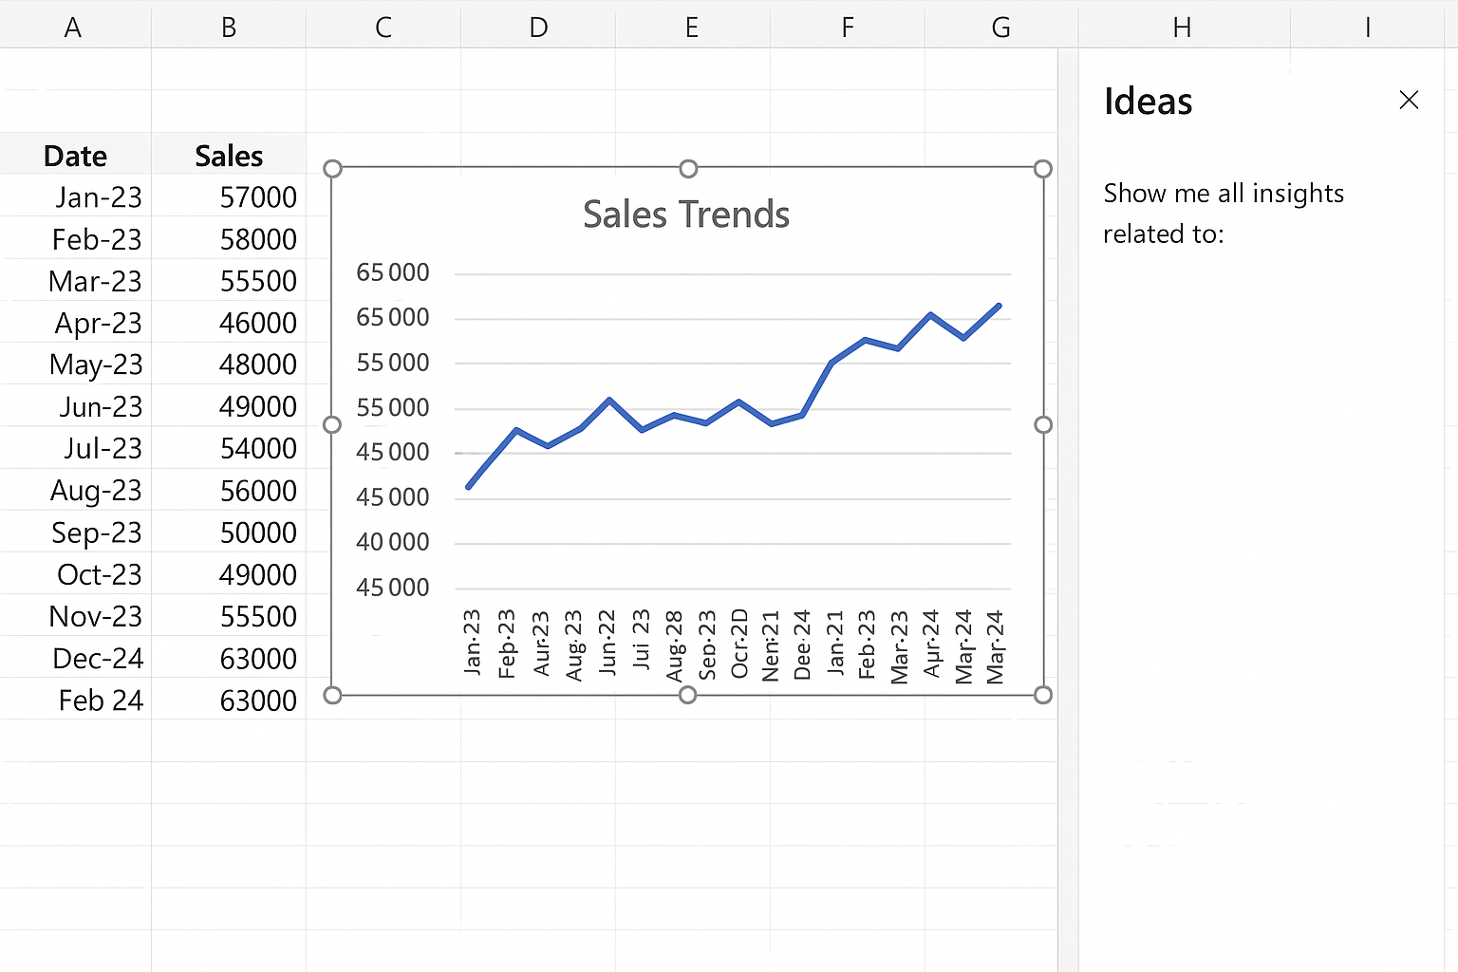Screen dimensions: 1458x972
Task: Click the chart's top-middle edge handle
Action: (x=688, y=169)
